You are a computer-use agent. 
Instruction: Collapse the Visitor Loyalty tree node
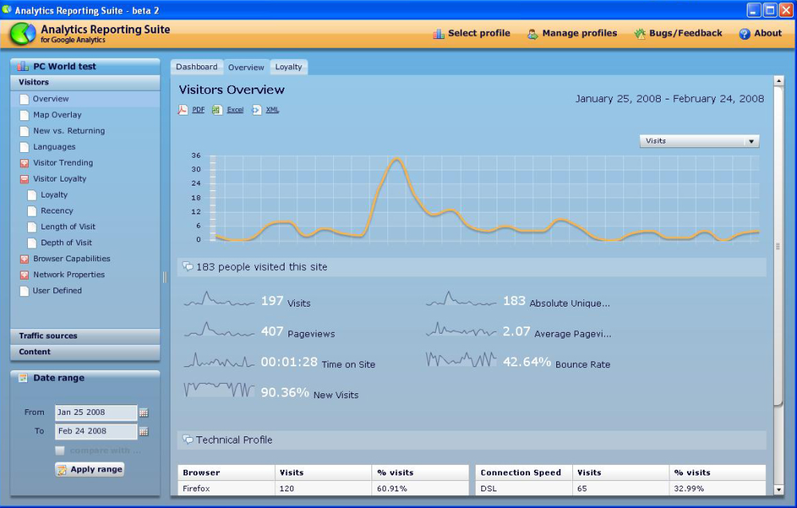[24, 179]
